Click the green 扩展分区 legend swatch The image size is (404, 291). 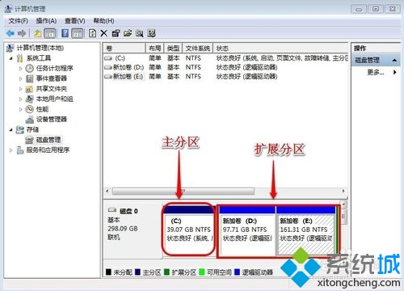pyautogui.click(x=166, y=272)
